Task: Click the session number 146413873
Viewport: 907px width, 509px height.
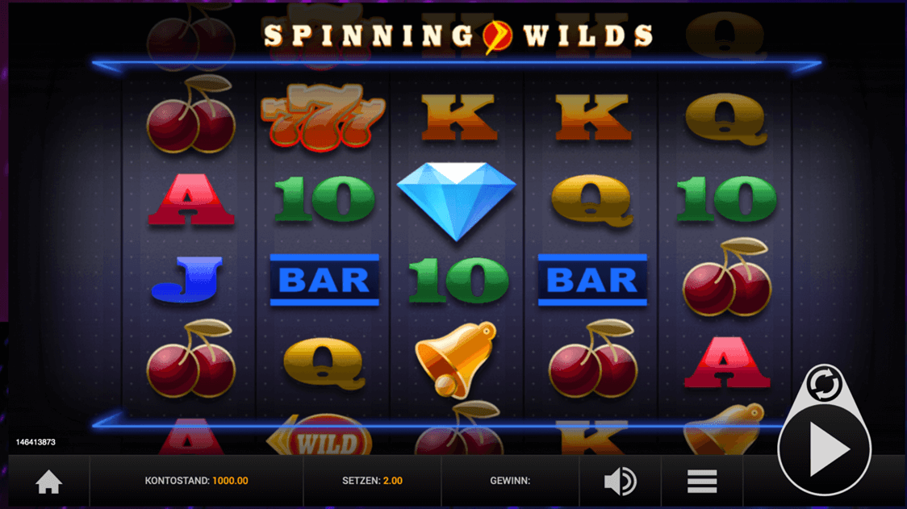Action: click(36, 442)
